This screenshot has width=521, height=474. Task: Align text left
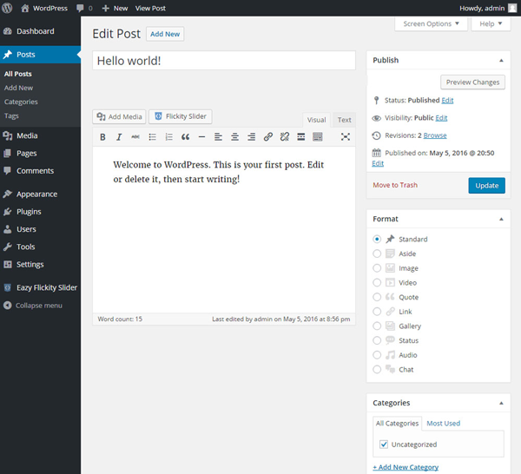coord(218,137)
